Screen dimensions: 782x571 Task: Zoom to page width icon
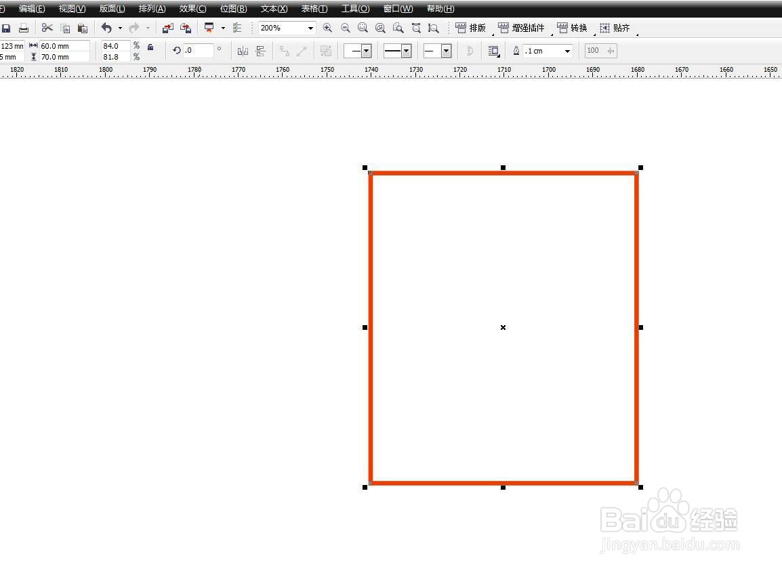tap(416, 28)
